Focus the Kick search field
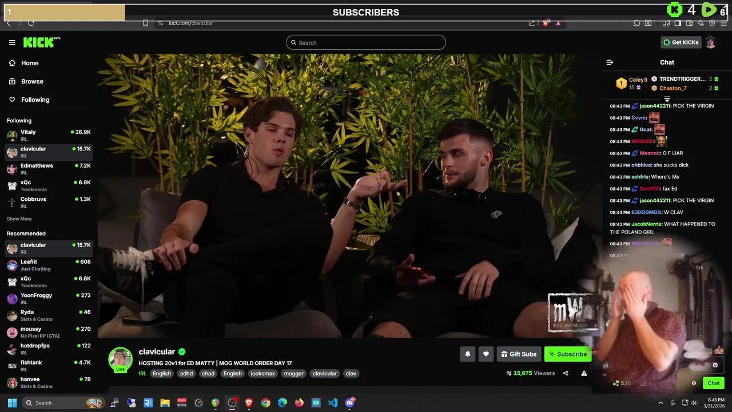Viewport: 732px width, 412px height. pos(366,42)
